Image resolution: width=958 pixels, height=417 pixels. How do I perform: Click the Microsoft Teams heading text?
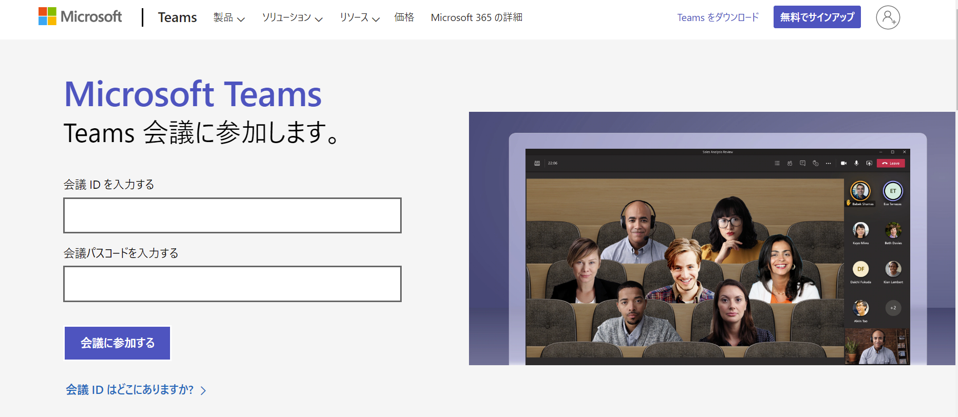193,94
